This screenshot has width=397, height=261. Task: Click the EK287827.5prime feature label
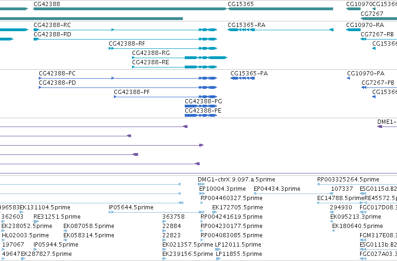pyautogui.click(x=46, y=254)
